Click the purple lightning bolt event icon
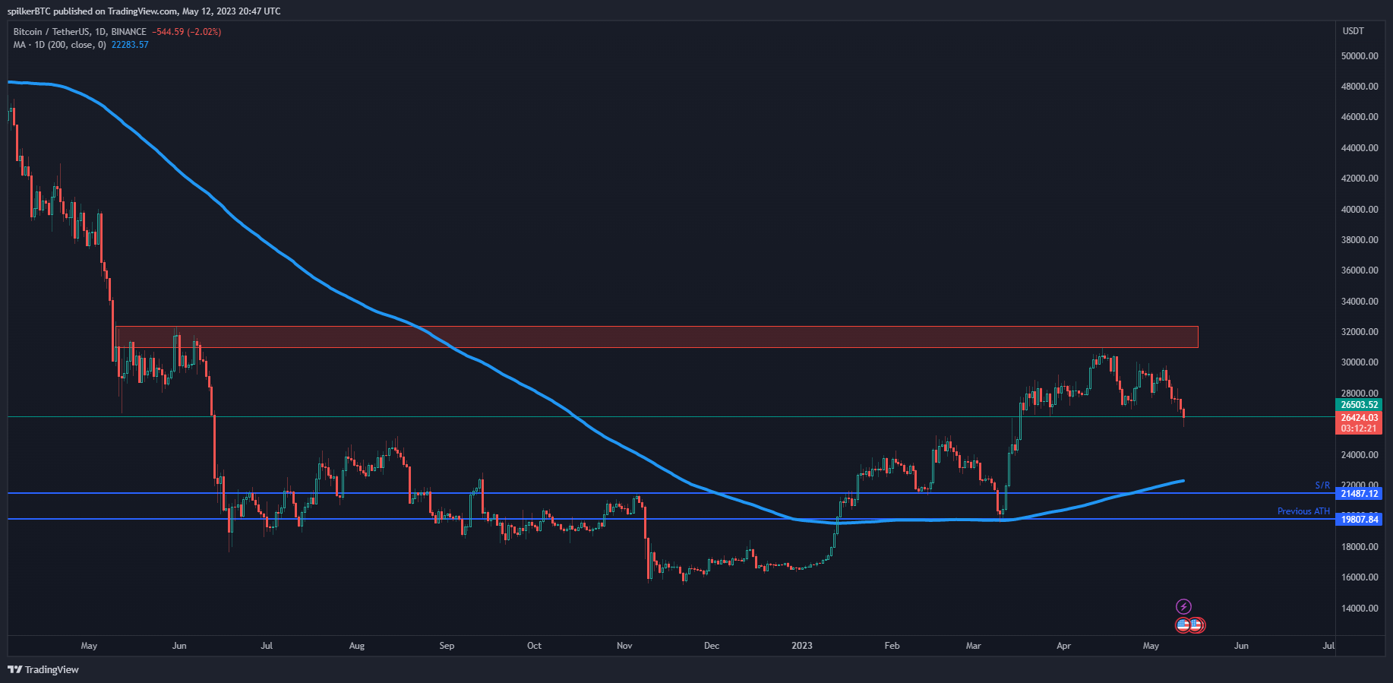Screen dimensions: 1393x683 [1183, 606]
